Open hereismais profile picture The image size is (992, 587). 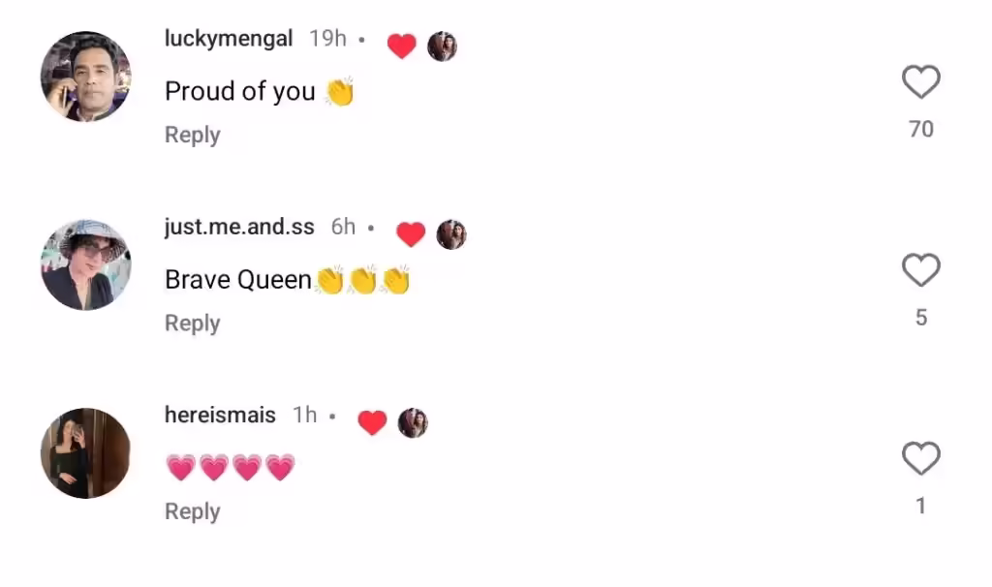coord(86,453)
